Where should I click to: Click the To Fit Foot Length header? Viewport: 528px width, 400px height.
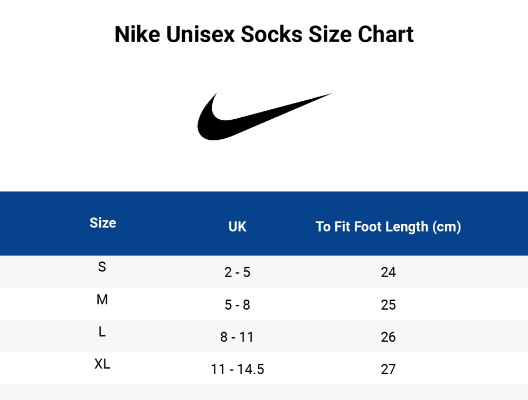pos(388,227)
